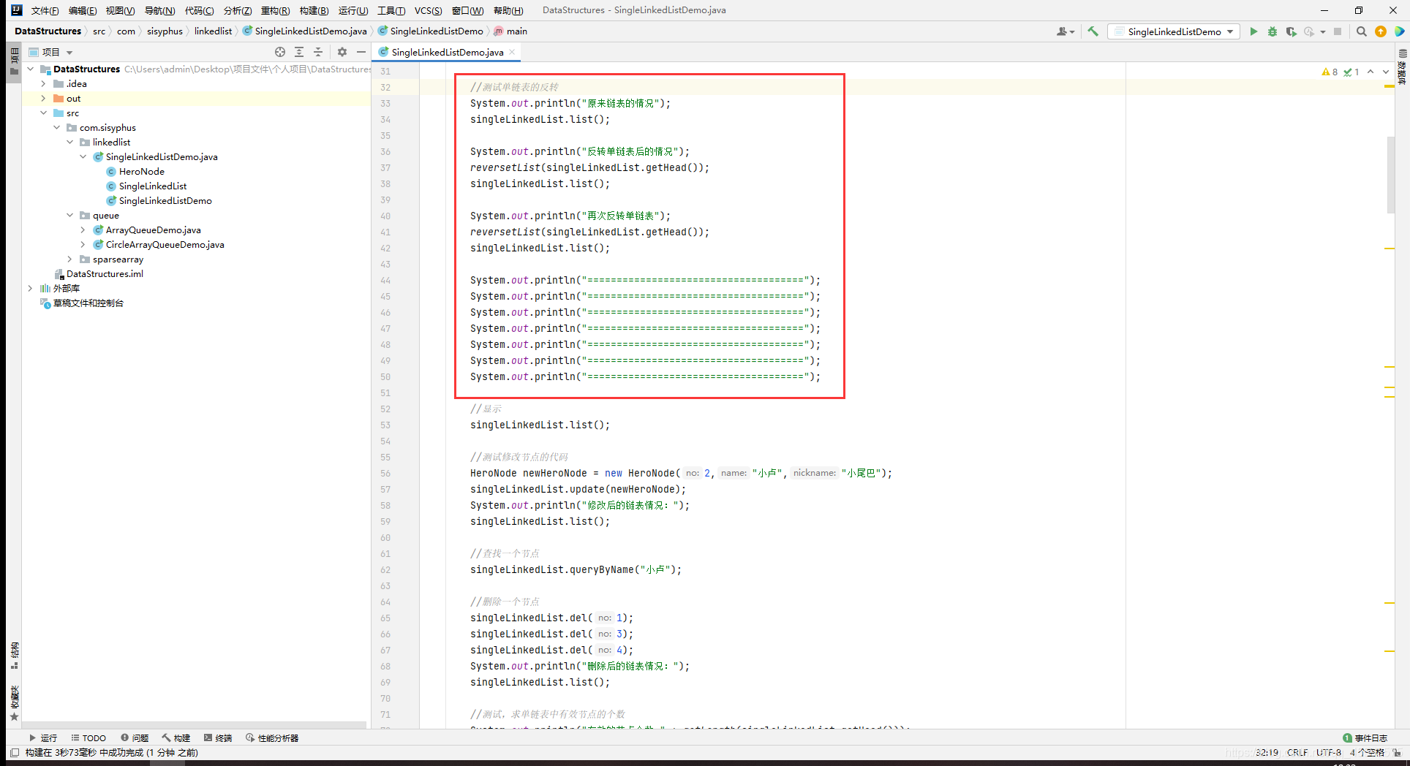Click editor vertical scrollbar thumb
The height and width of the screenshot is (766, 1410).
coord(1390,174)
